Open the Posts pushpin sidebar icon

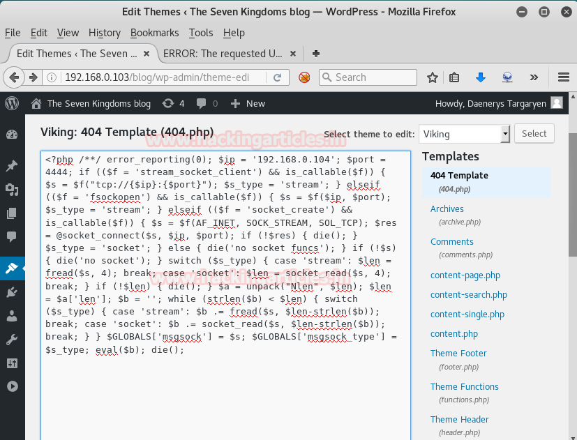click(x=12, y=166)
